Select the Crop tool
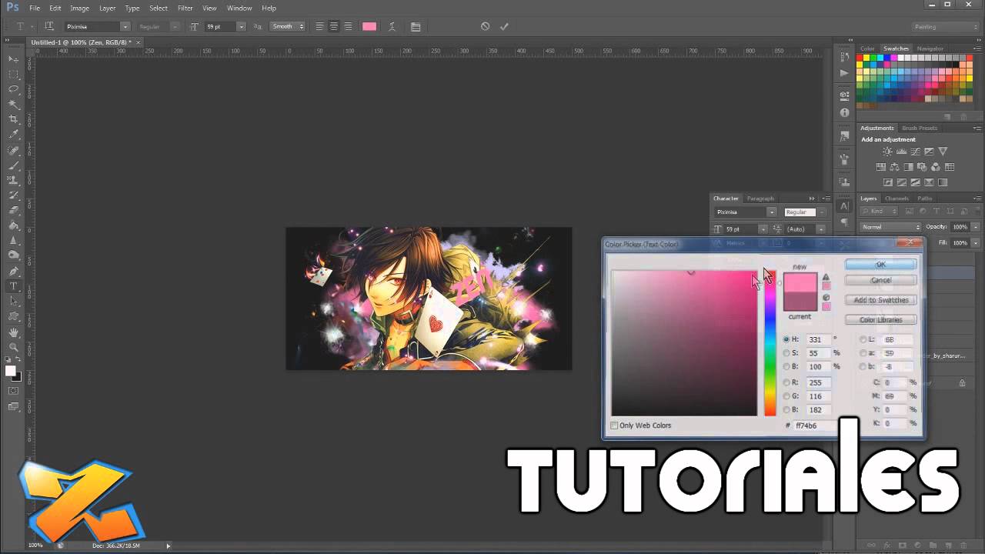The height and width of the screenshot is (554, 985). pos(14,119)
